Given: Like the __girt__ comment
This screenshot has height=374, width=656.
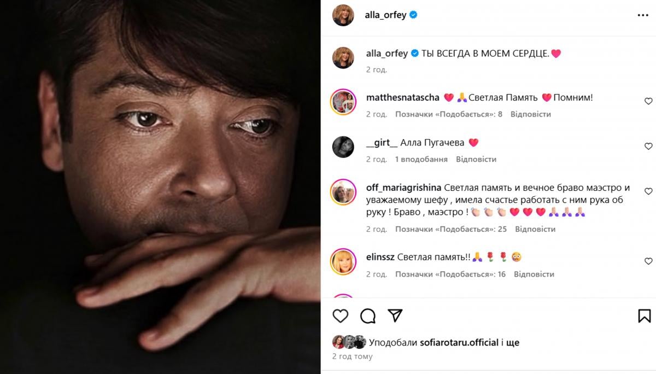Looking at the screenshot, I should click(648, 147).
